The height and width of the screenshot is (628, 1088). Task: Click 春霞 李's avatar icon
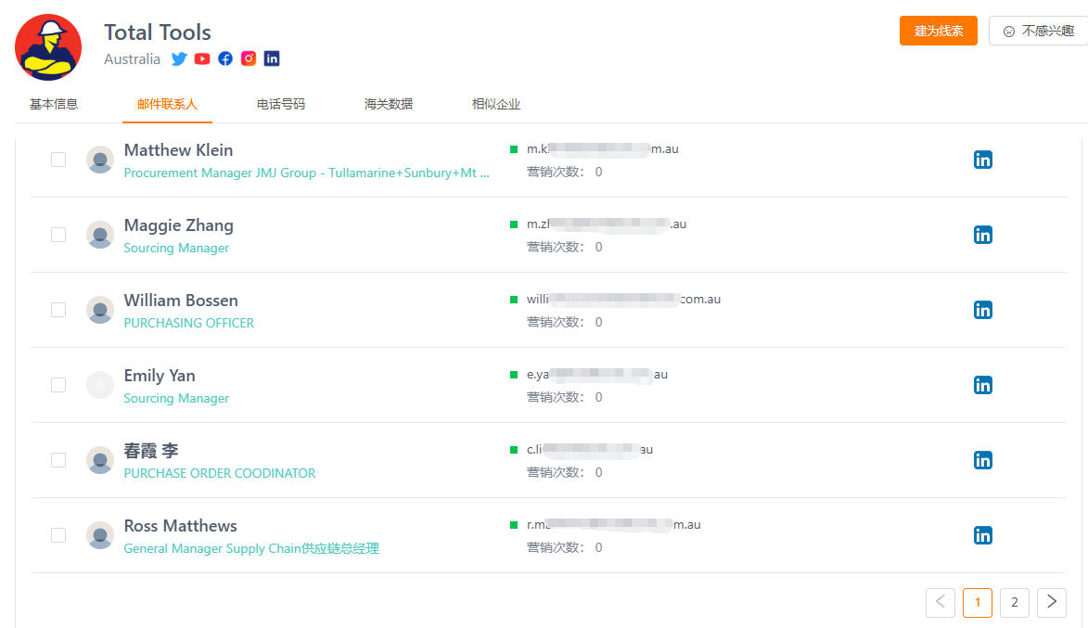tap(100, 460)
